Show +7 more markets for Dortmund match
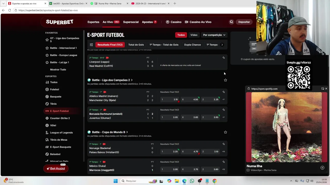 (x=223, y=117)
